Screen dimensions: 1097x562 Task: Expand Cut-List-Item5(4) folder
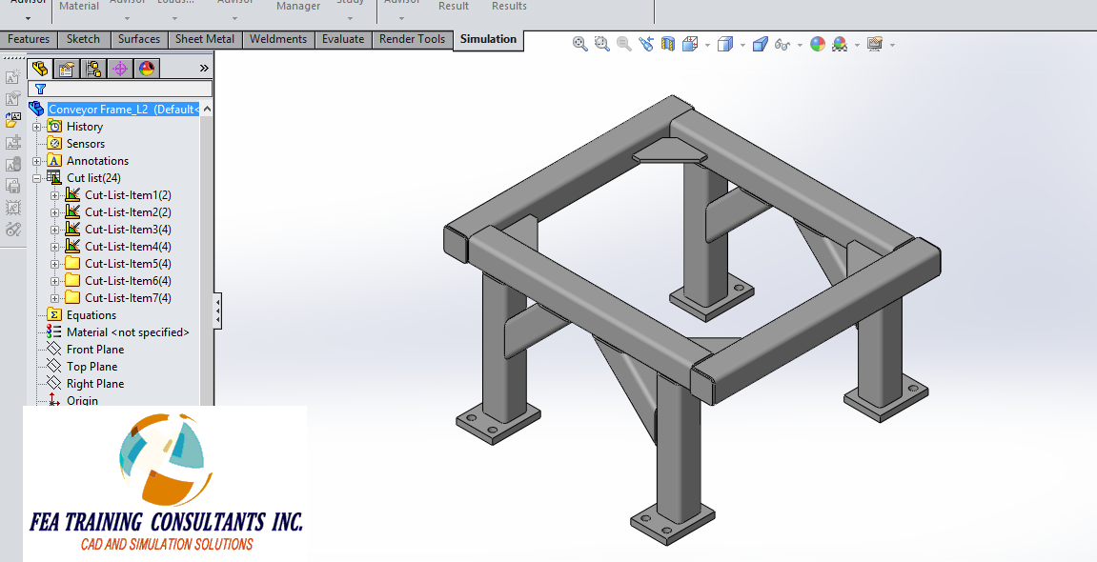coord(54,264)
